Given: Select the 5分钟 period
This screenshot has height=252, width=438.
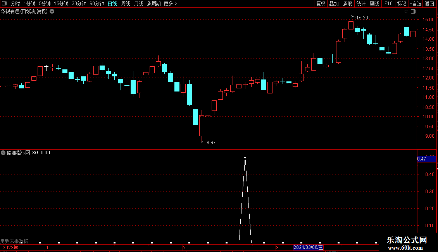Looking at the screenshot, I should click(45, 3).
